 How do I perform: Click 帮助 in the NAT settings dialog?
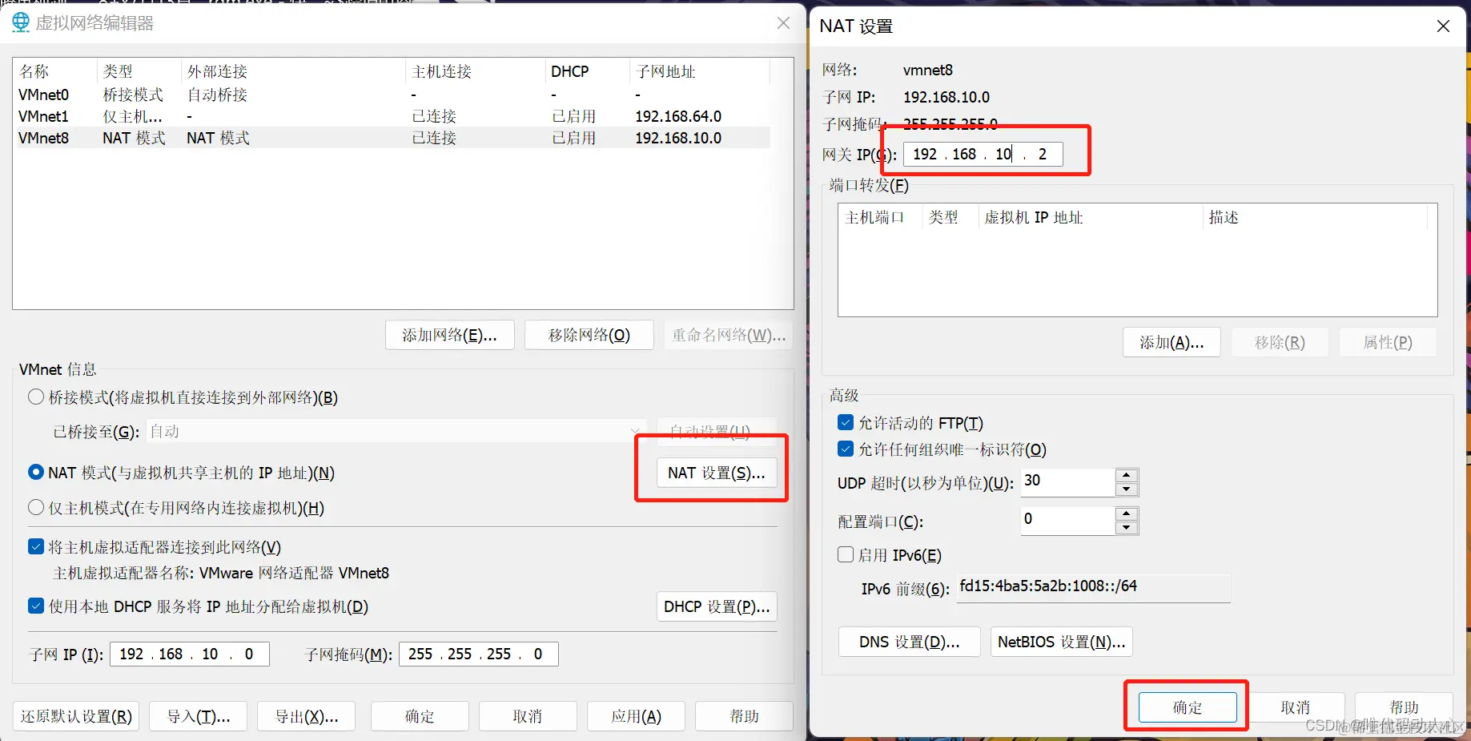1404,707
